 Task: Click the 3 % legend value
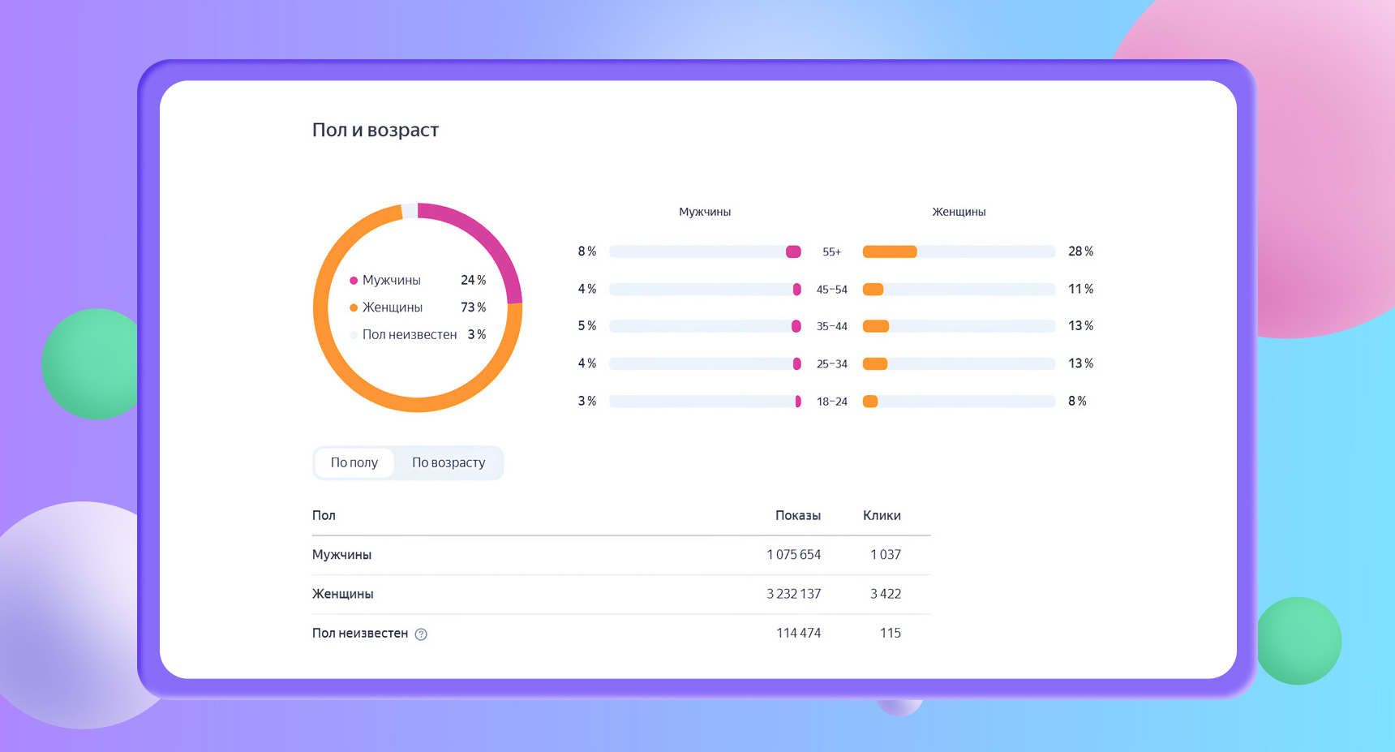(x=477, y=335)
